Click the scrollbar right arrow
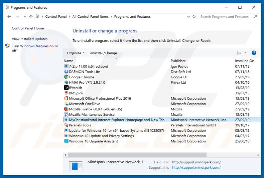 tap(258, 155)
